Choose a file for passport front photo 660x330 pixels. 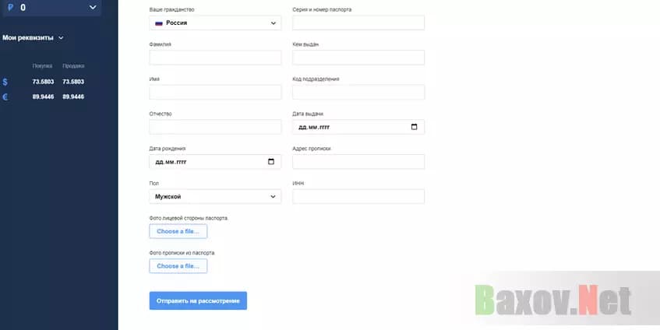pyautogui.click(x=178, y=231)
